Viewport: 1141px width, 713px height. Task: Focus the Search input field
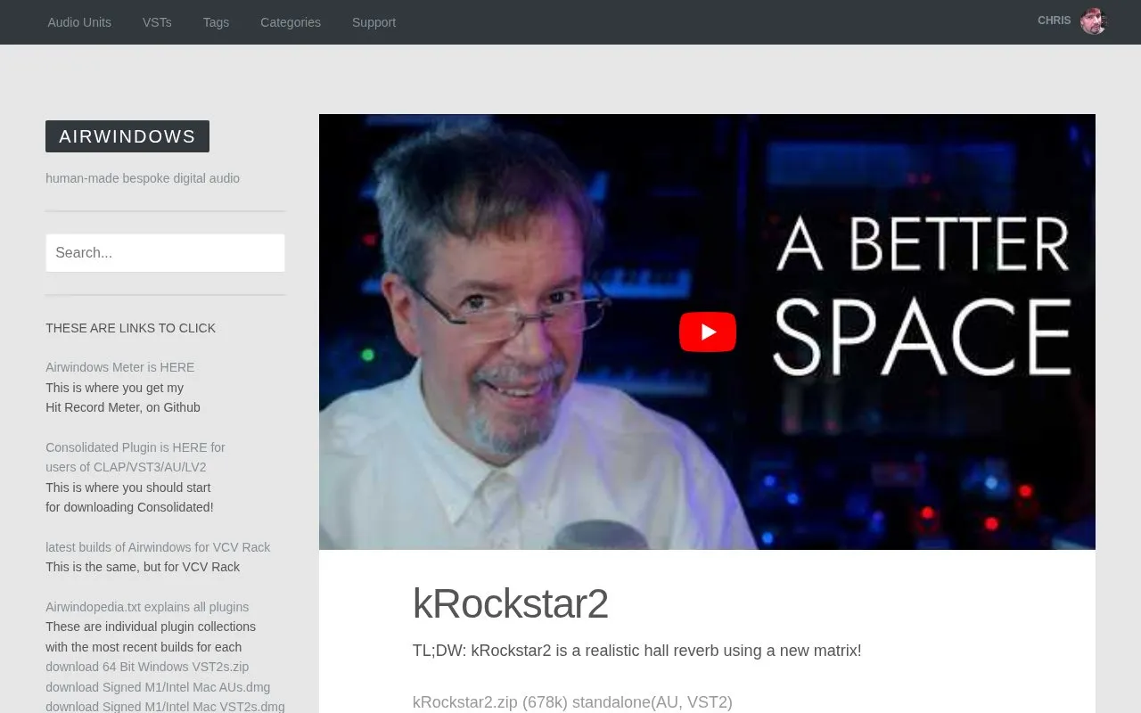click(165, 252)
